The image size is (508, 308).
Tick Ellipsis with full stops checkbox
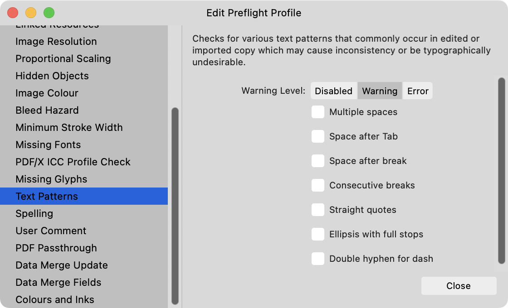click(x=318, y=234)
